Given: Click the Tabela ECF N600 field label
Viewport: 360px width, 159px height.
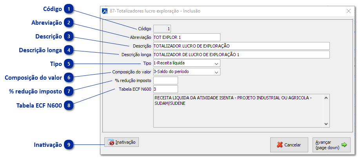Looking at the screenshot, I should [135, 89].
